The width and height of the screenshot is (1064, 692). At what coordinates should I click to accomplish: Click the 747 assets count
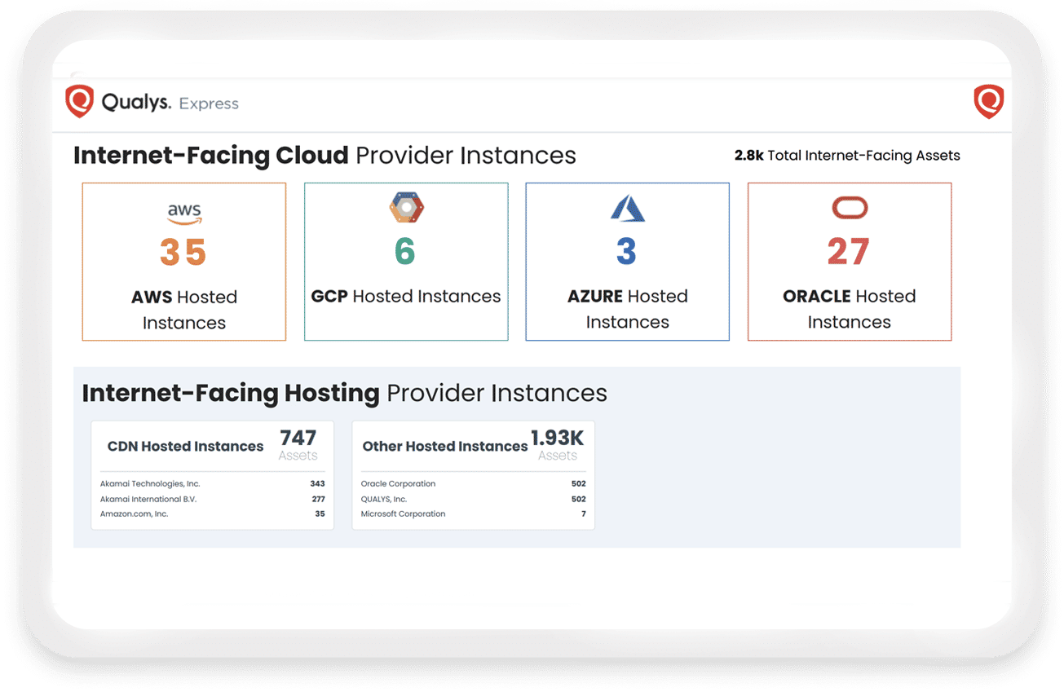click(x=298, y=438)
